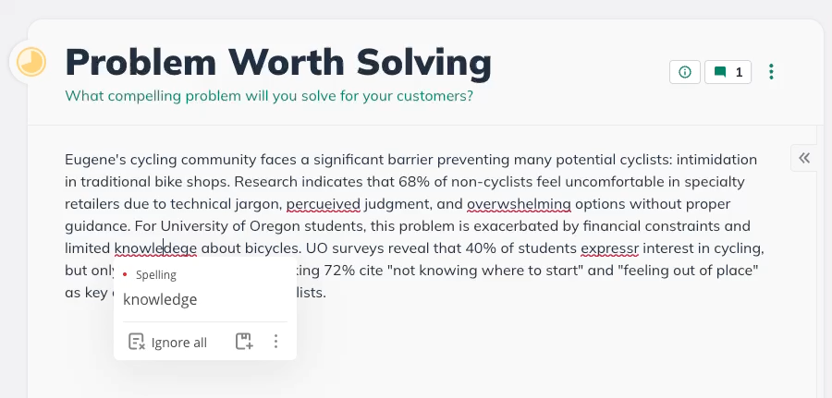Collapse the side panel with double chevron
Image resolution: width=832 pixels, height=398 pixels.
click(x=804, y=158)
